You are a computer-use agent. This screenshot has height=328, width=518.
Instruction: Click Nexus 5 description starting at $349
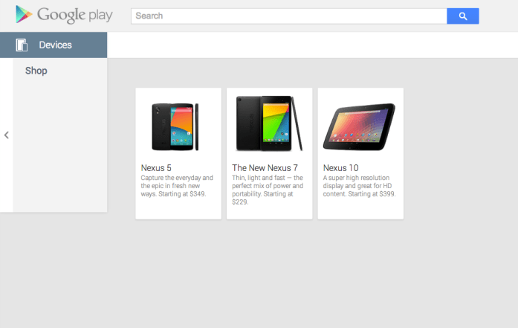point(177,186)
